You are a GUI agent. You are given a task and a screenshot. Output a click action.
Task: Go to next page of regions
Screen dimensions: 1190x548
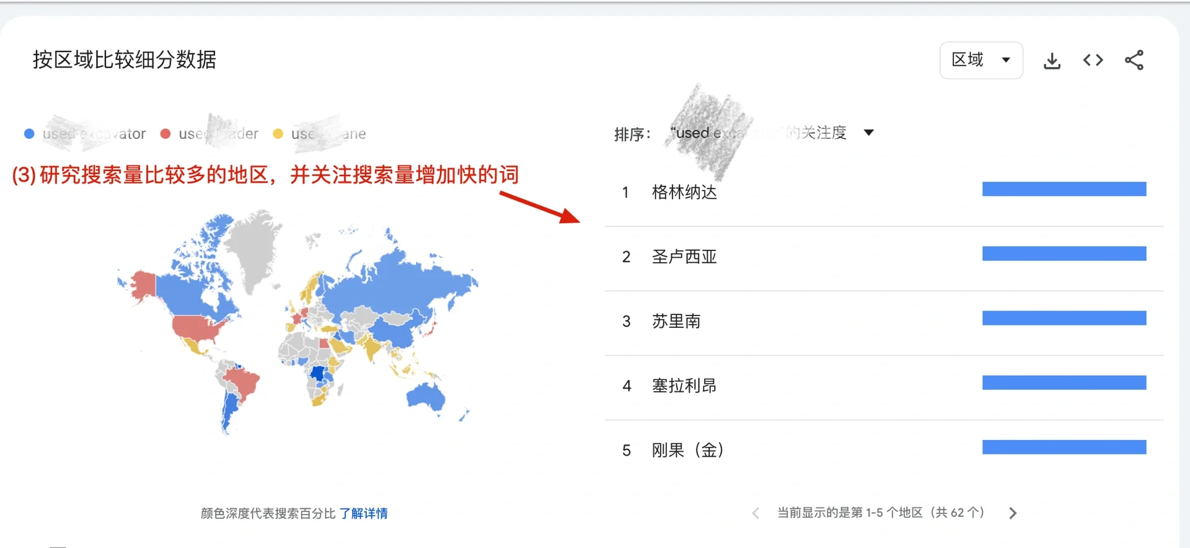click(x=1013, y=513)
